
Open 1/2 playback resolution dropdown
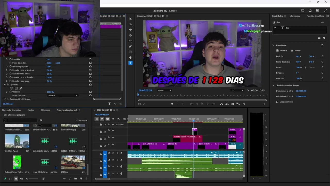237,90
